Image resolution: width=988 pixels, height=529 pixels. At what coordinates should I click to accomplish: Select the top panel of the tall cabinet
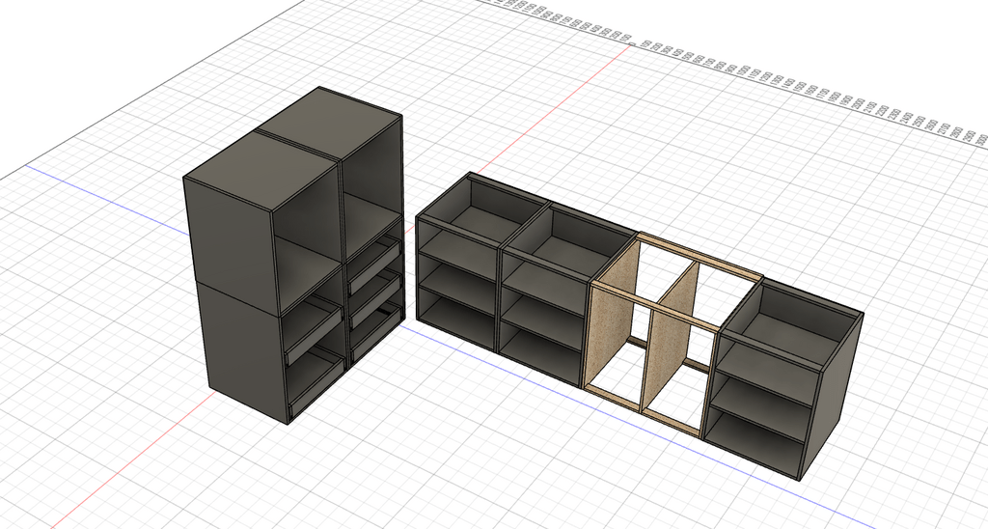(x=293, y=147)
